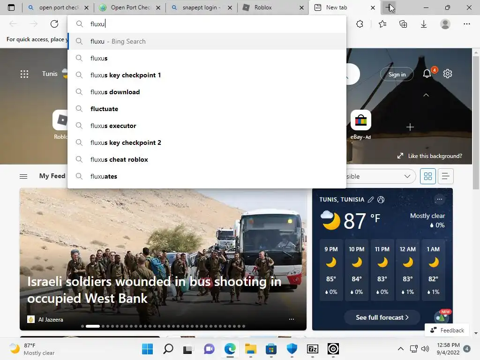Image resolution: width=480 pixels, height=360 pixels.
Task: Open the news card ellipsis options
Action: click(292, 319)
